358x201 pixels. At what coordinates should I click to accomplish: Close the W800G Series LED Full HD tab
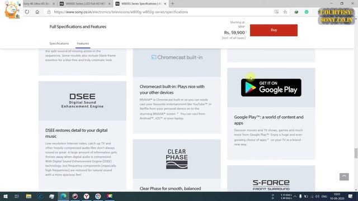tap(110, 4)
